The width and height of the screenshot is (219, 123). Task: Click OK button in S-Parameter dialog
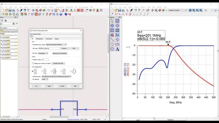(x=36, y=86)
